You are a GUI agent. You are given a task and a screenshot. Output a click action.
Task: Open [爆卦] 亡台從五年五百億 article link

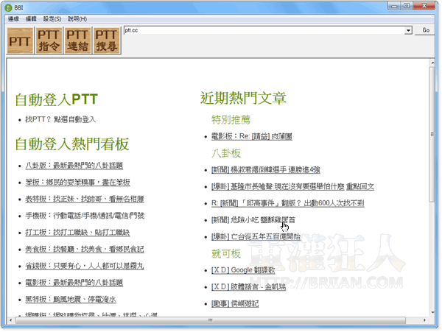[256, 236]
